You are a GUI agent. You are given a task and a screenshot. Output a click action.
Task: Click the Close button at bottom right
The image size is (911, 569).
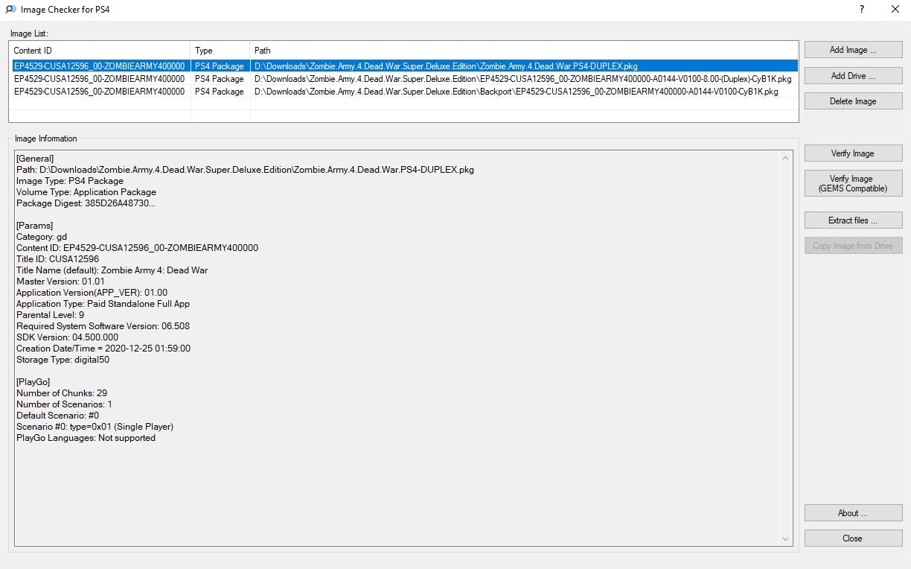pos(853,538)
